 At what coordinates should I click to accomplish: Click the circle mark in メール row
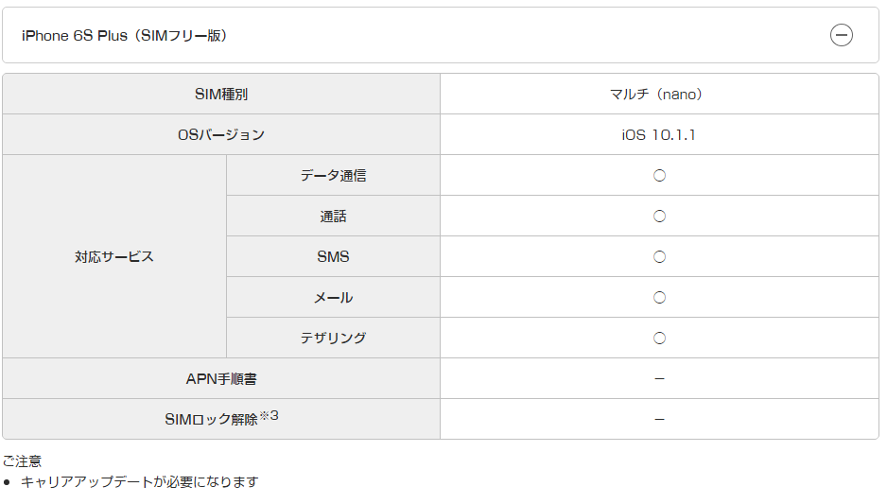point(660,298)
